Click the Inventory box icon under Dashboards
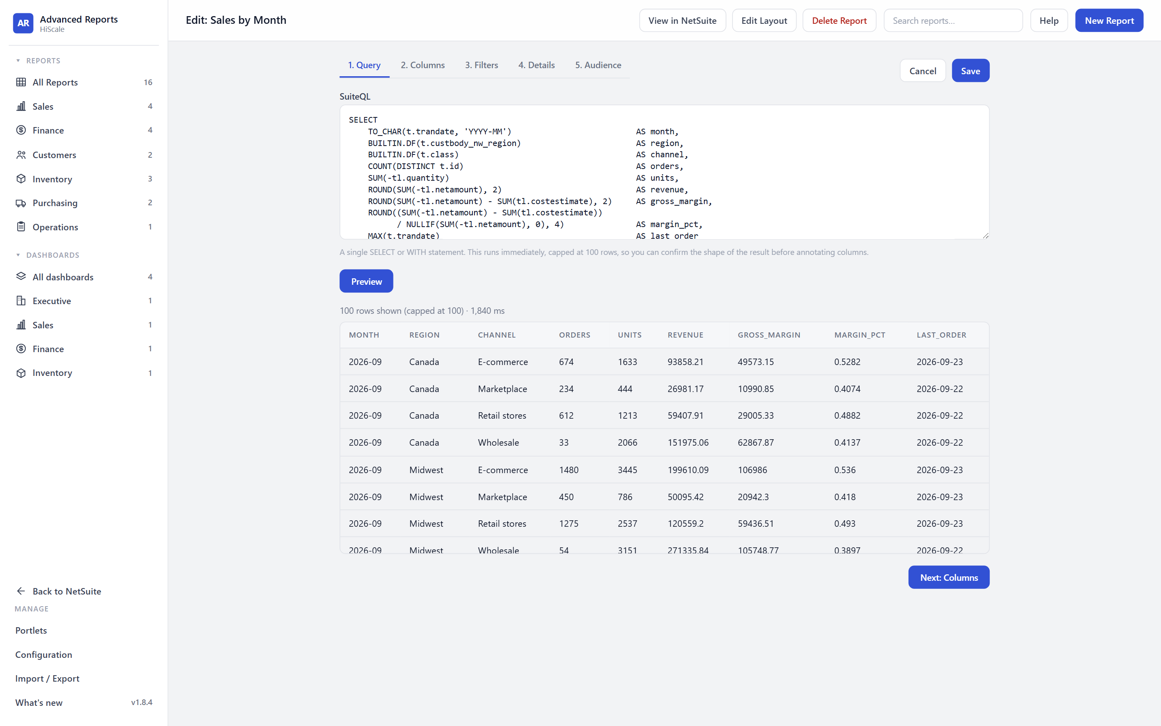This screenshot has height=726, width=1161. point(21,373)
